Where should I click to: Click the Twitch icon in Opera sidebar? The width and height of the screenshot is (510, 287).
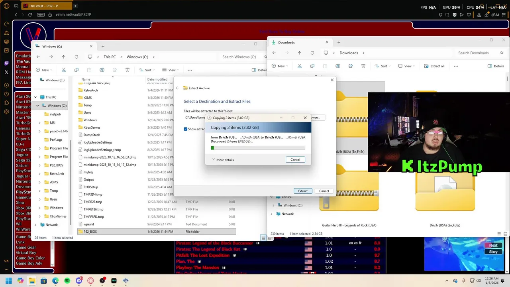coord(6,63)
